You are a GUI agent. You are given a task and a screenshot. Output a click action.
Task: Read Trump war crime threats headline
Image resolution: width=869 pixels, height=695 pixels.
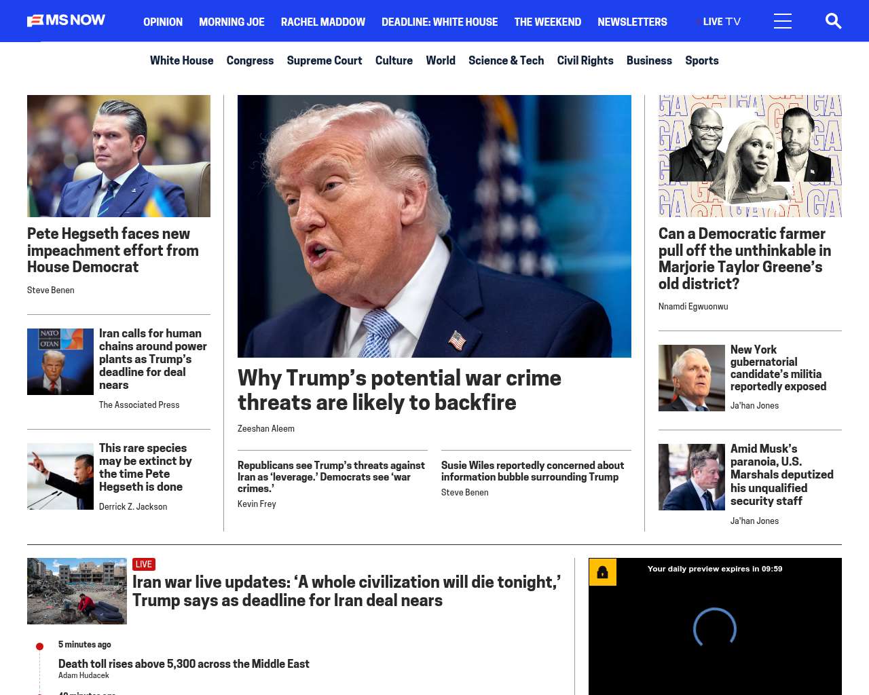click(x=399, y=390)
